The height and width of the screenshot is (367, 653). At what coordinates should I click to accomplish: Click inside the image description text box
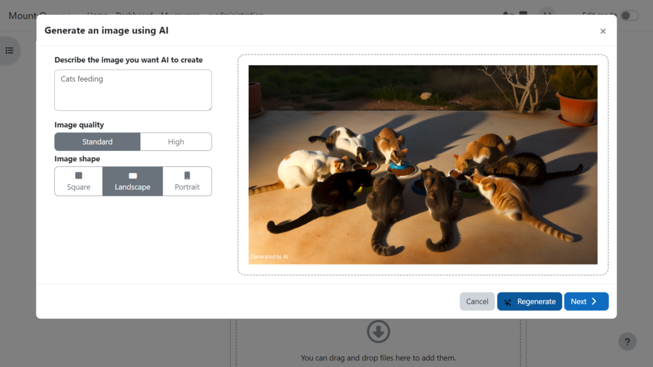coord(133,89)
